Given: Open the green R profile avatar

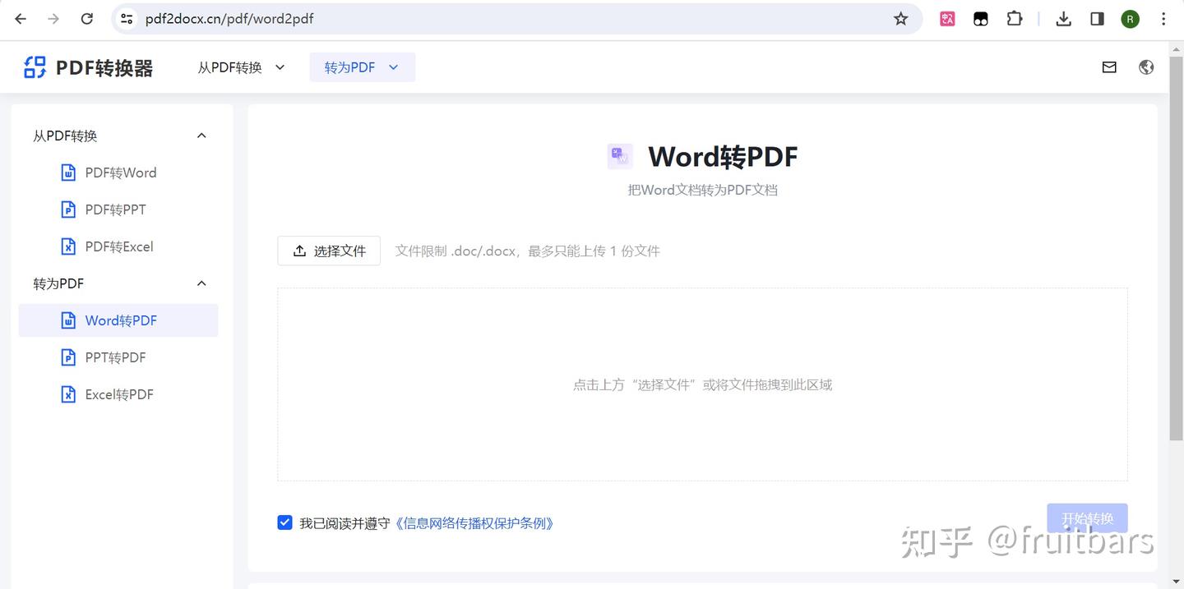Looking at the screenshot, I should pos(1131,19).
